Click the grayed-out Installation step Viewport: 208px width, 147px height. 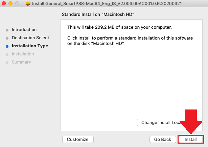click(23, 54)
